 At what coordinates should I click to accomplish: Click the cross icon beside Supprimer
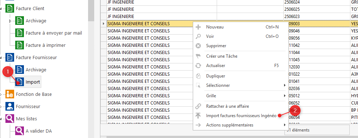(x=199, y=46)
